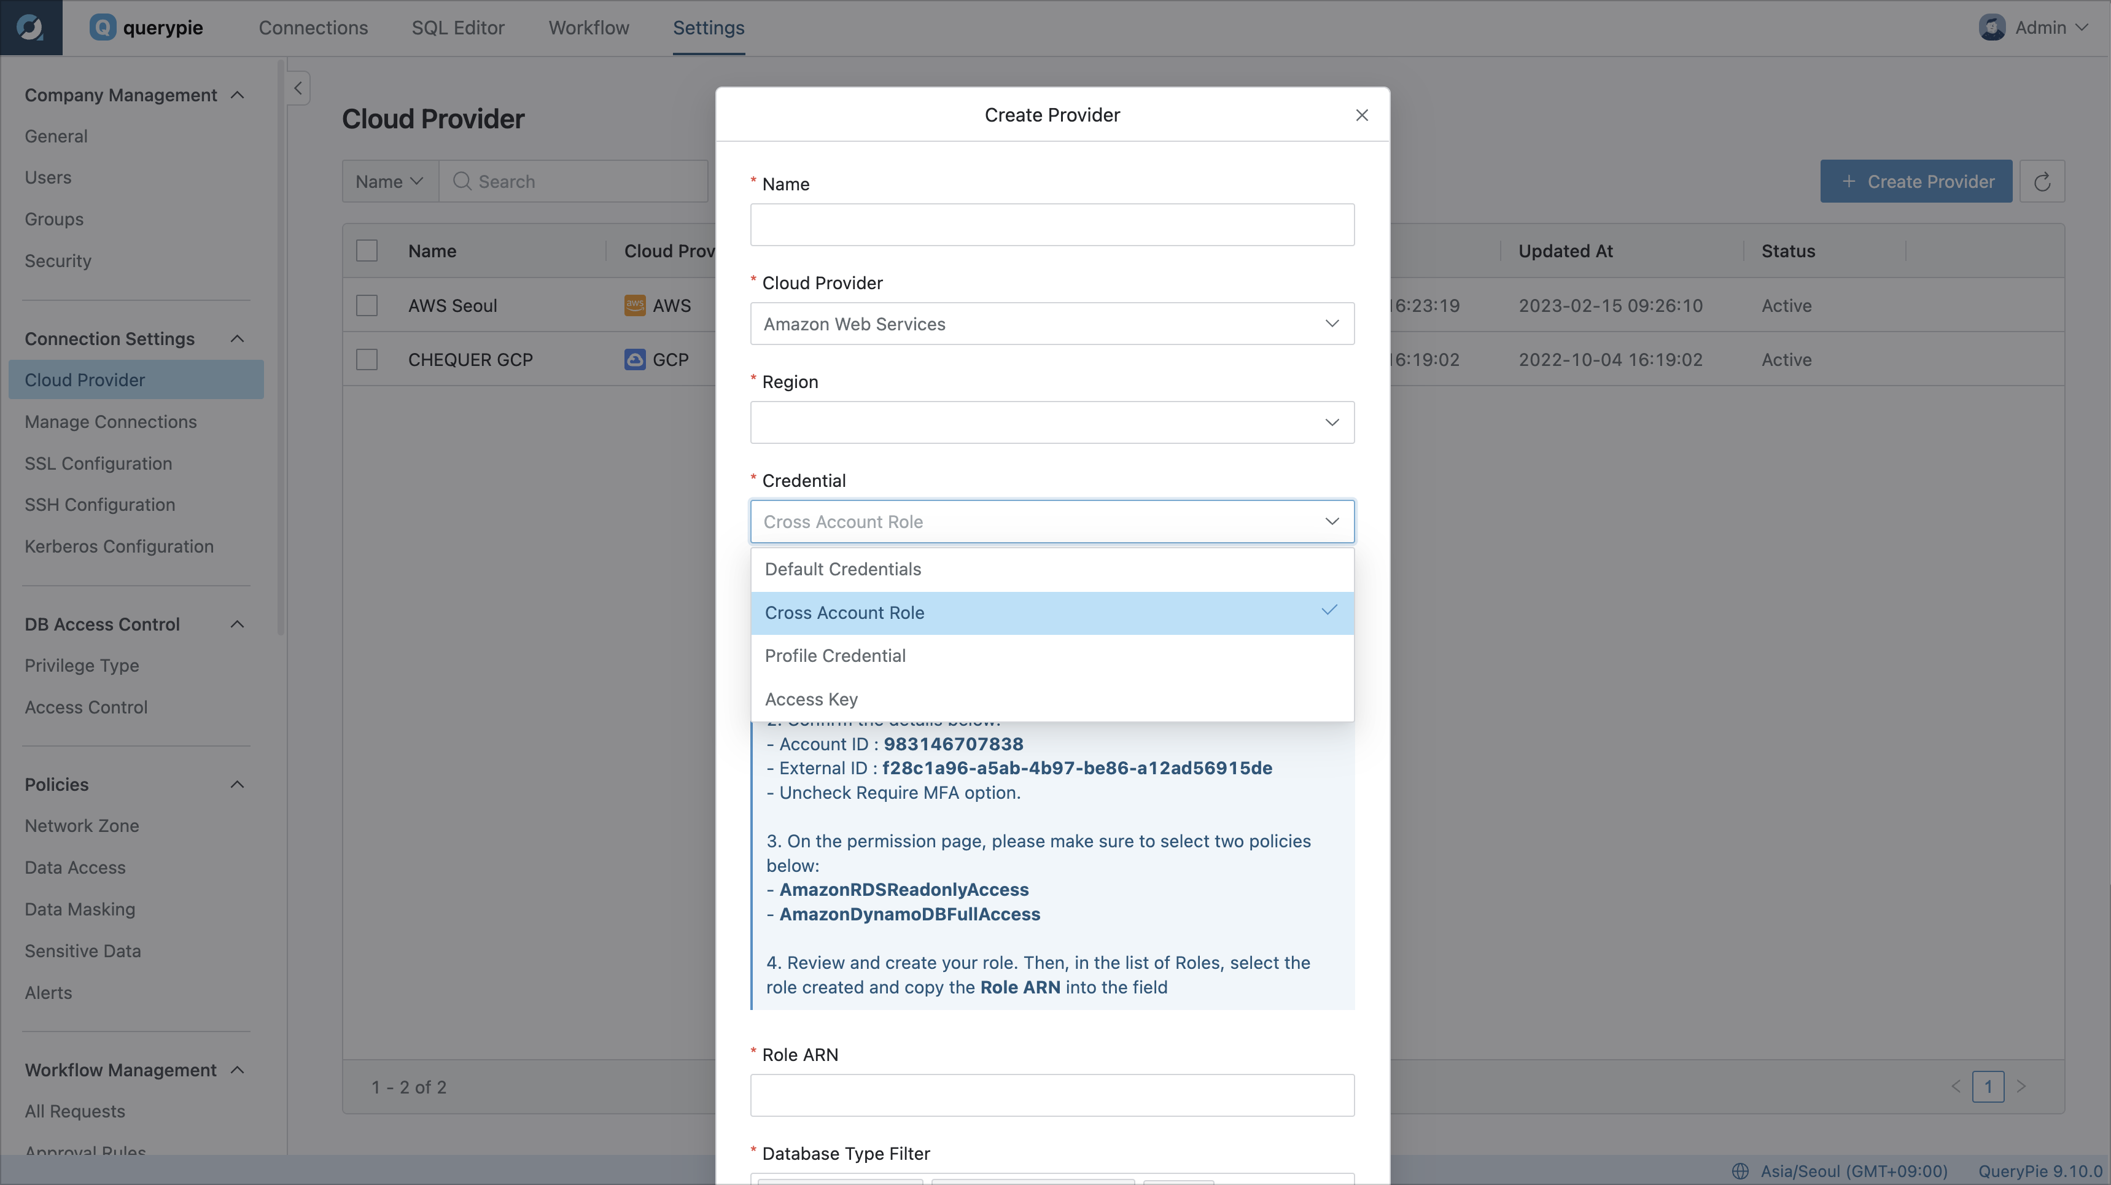The image size is (2111, 1185).
Task: Click the GCP logo icon in the CHEQUER GCP row
Action: [634, 360]
